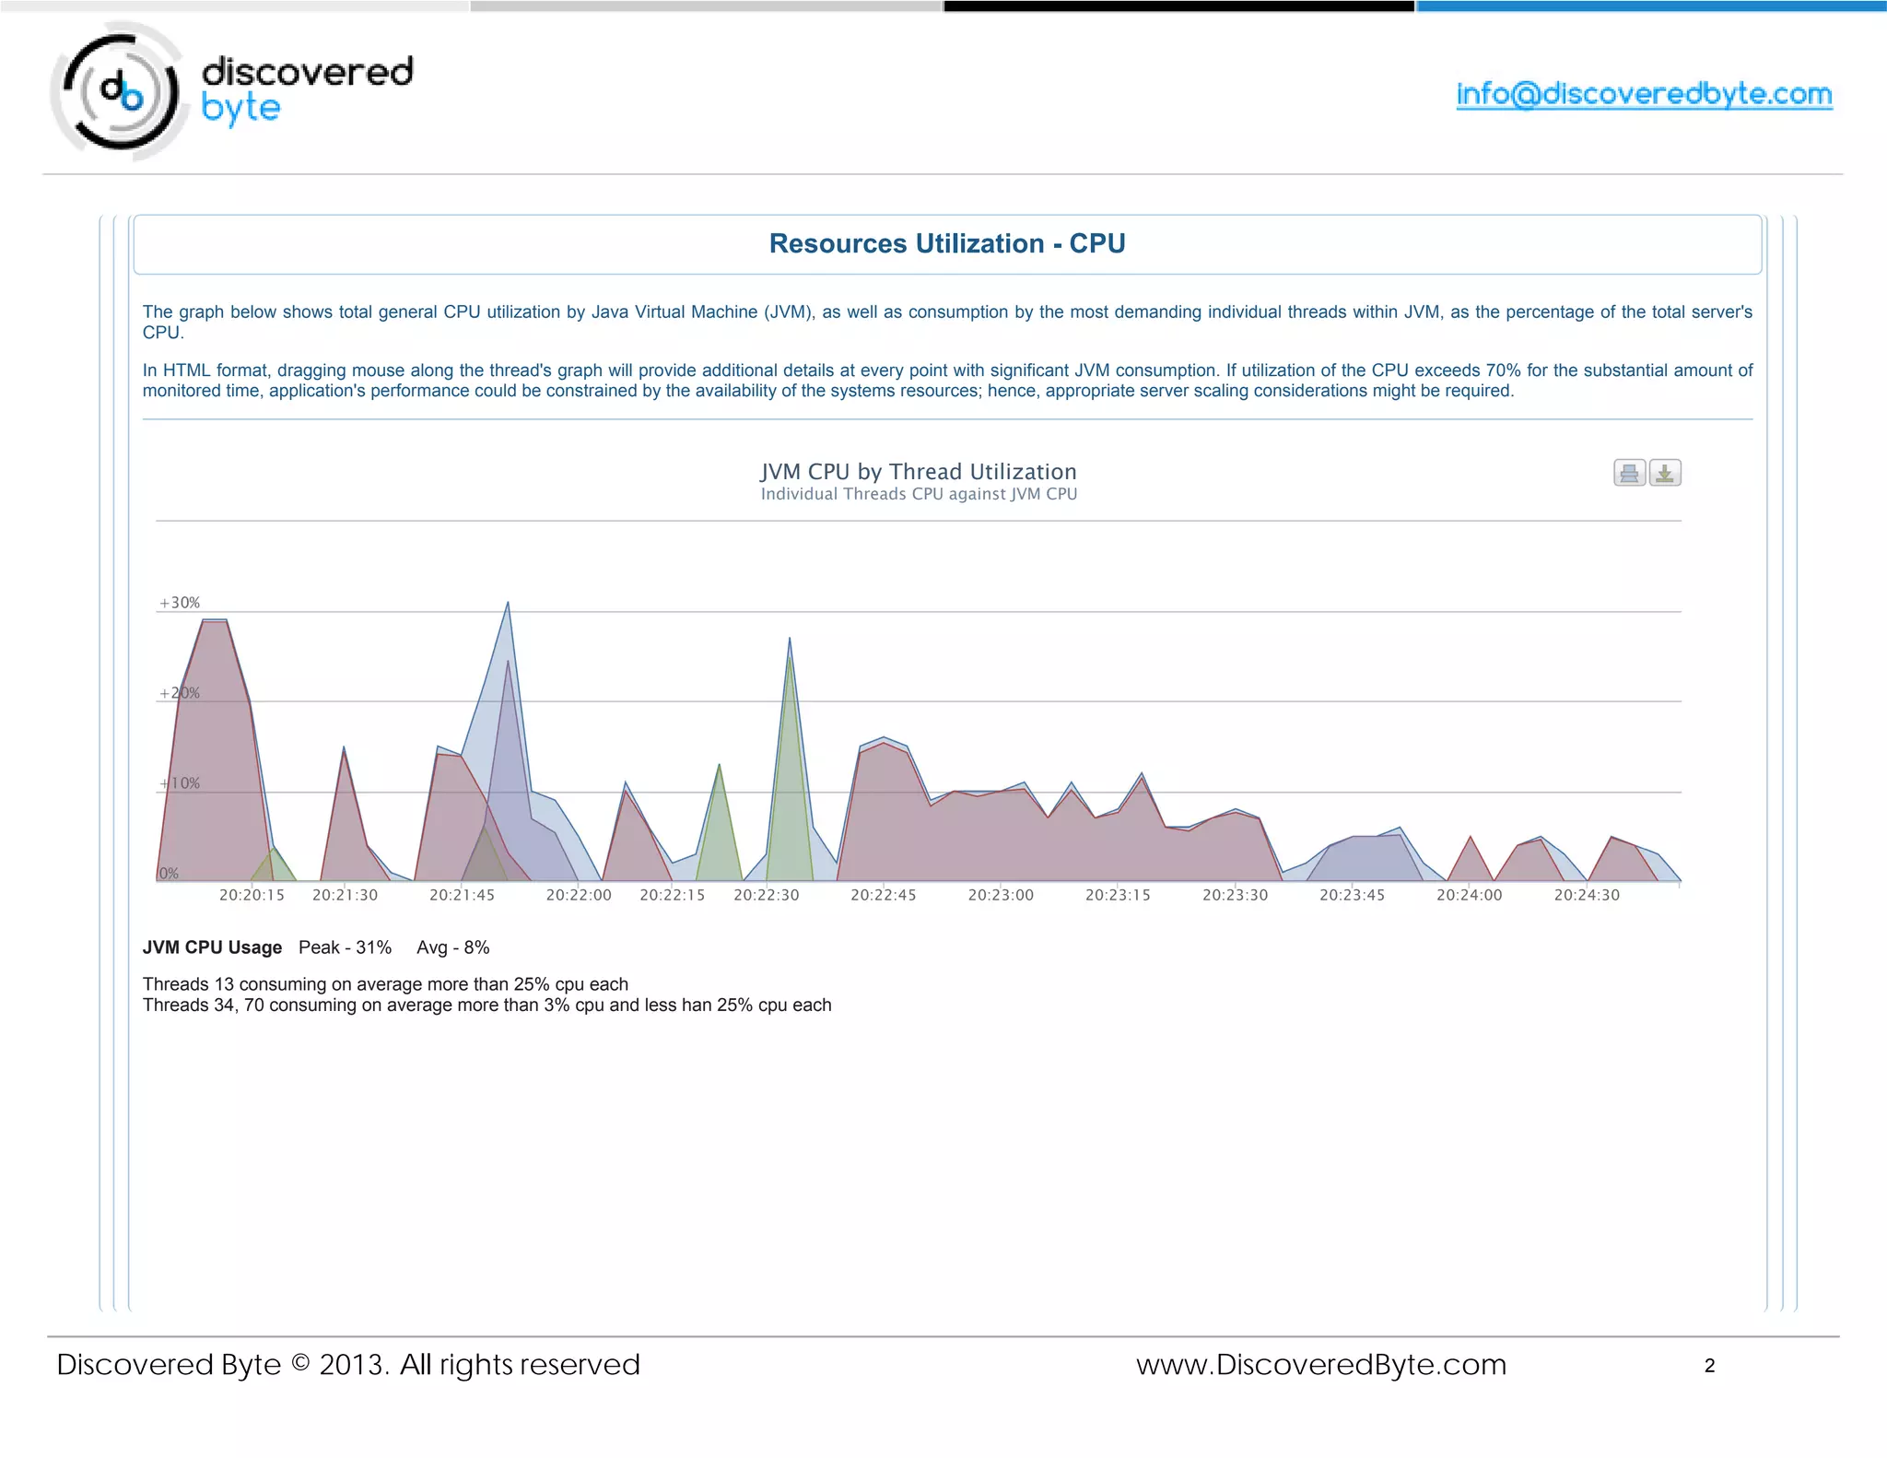Select the 20:20:15 time axis label
This screenshot has width=1887, height=1458.
click(x=252, y=895)
